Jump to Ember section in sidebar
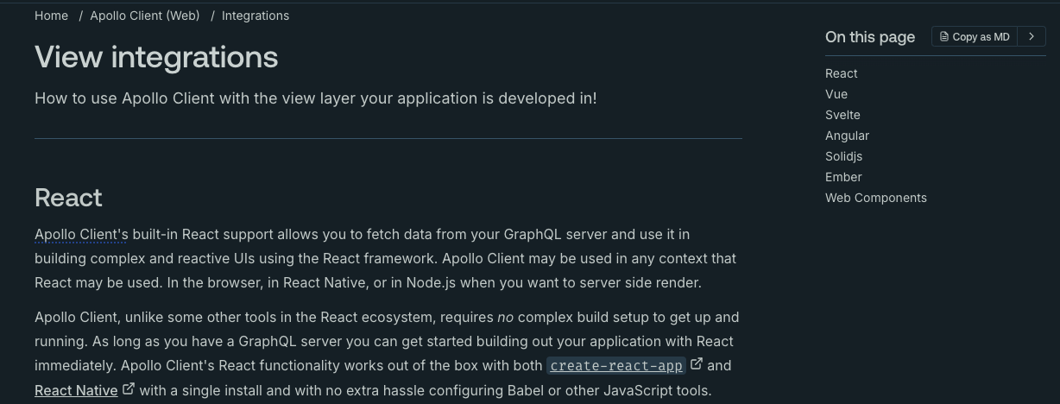This screenshot has width=1060, height=404. 843,177
